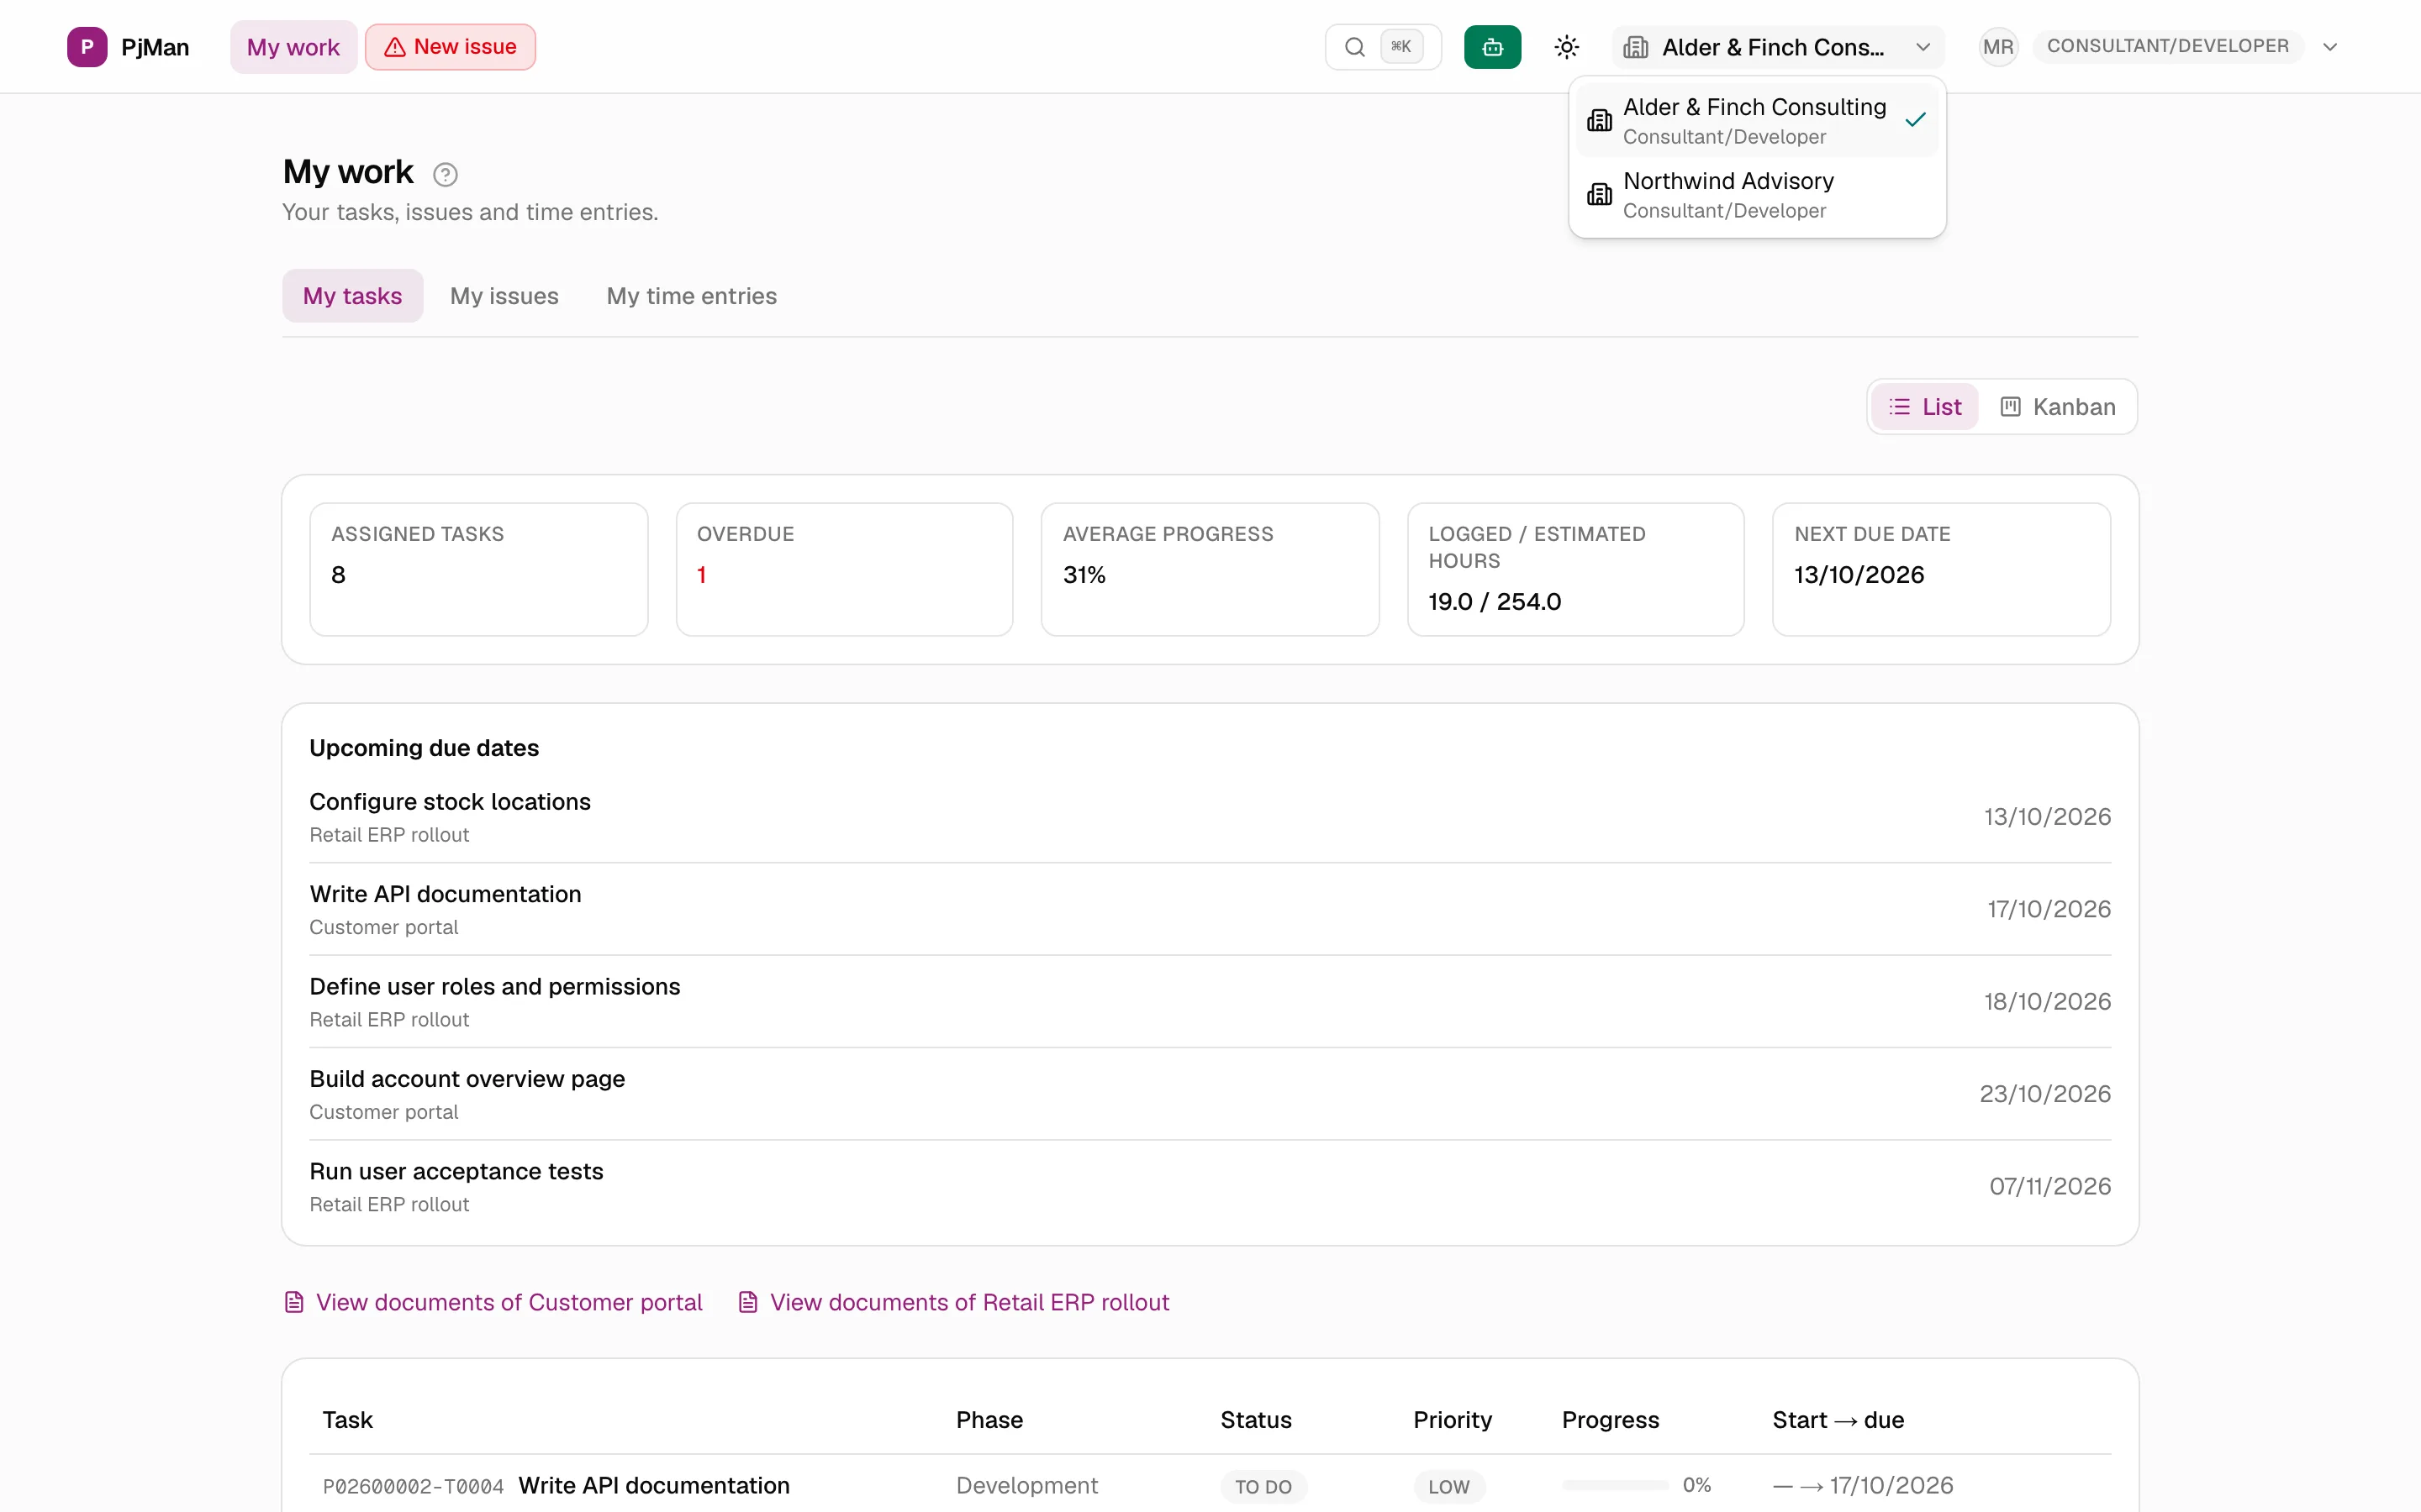Open Configure stock locations upcoming item
The width and height of the screenshot is (2421, 1512).
(1210, 817)
